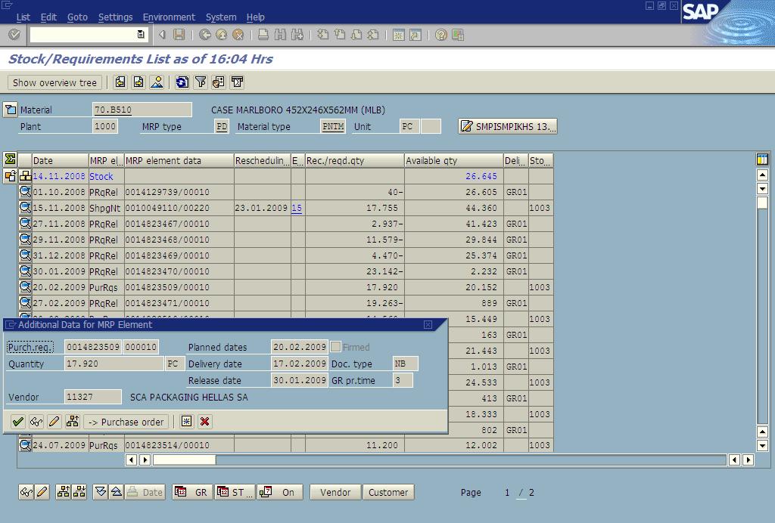The height and width of the screenshot is (523, 775).
Task: Click cell 0014823470/00010
Action: click(179, 271)
